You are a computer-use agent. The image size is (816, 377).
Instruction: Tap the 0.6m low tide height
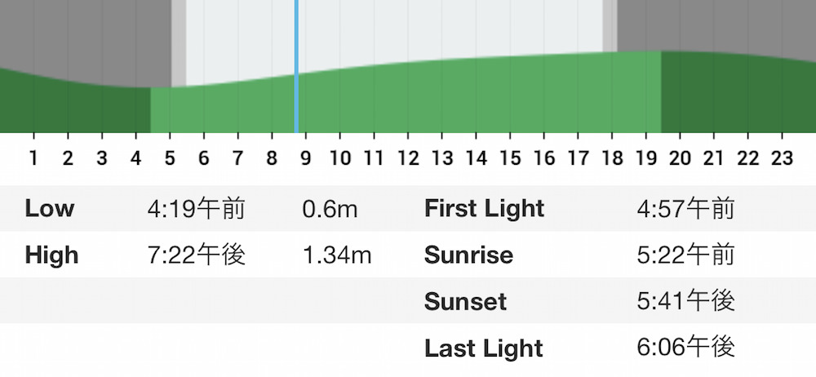coord(330,209)
